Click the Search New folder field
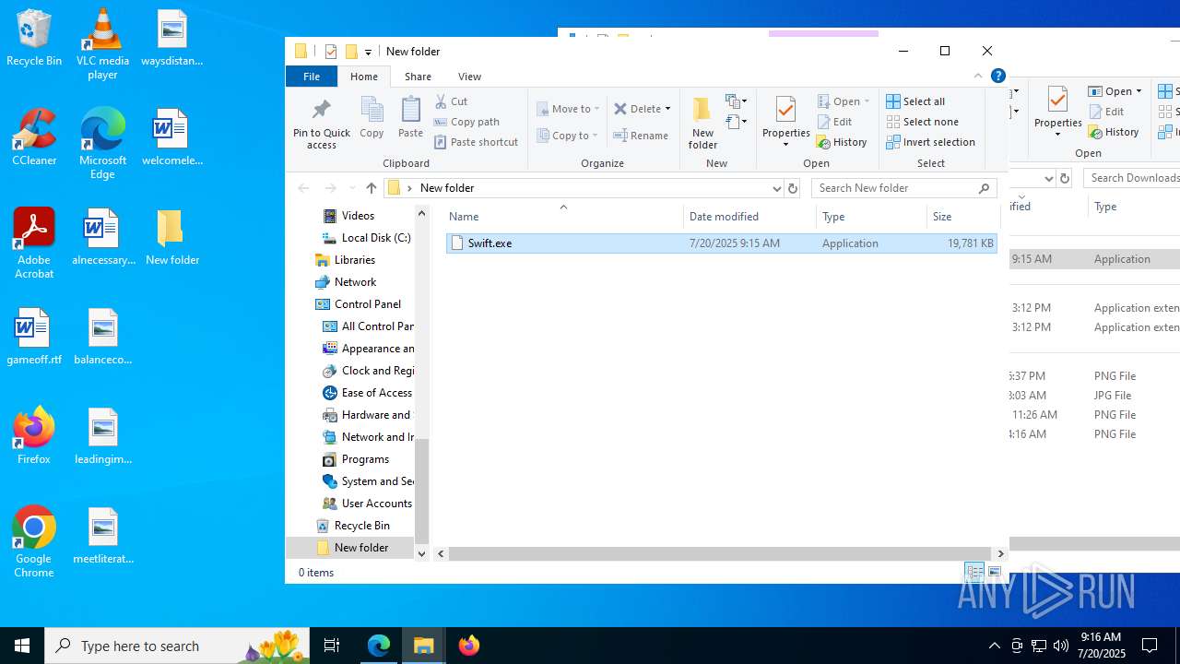Image resolution: width=1180 pixels, height=664 pixels. pos(904,188)
